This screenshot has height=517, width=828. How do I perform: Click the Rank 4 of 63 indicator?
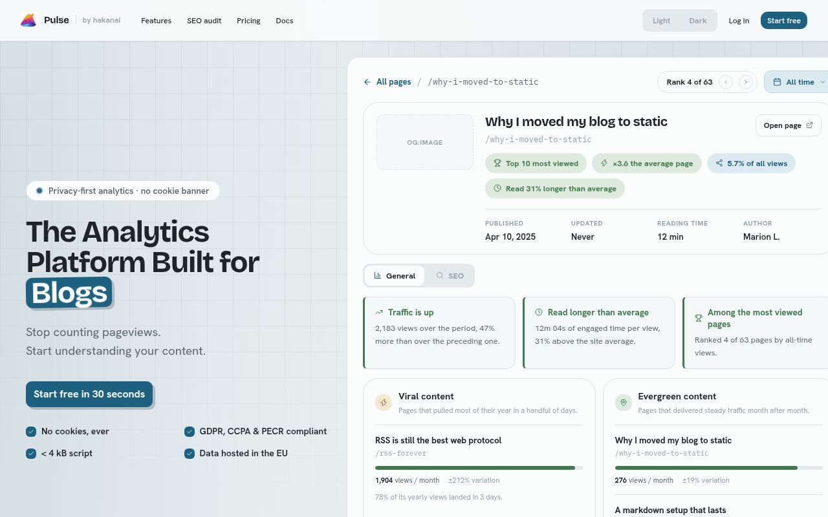point(690,82)
